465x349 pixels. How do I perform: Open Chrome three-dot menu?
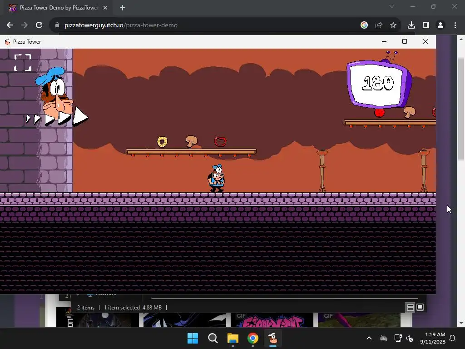tap(455, 25)
